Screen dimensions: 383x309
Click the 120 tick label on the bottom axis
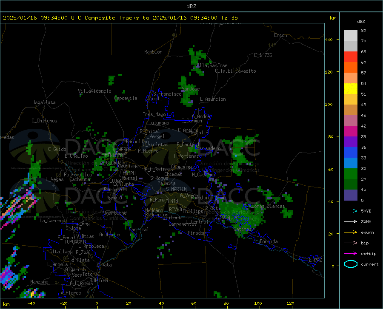pyautogui.click(x=290, y=303)
